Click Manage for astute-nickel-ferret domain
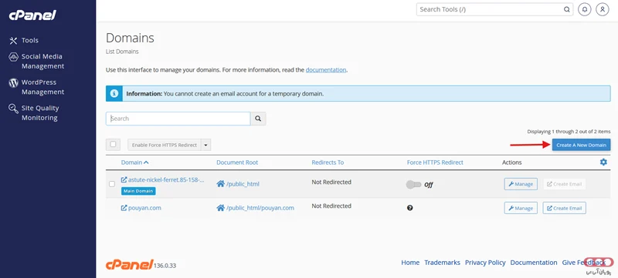Screen dimensions: 618x278 point(521,184)
